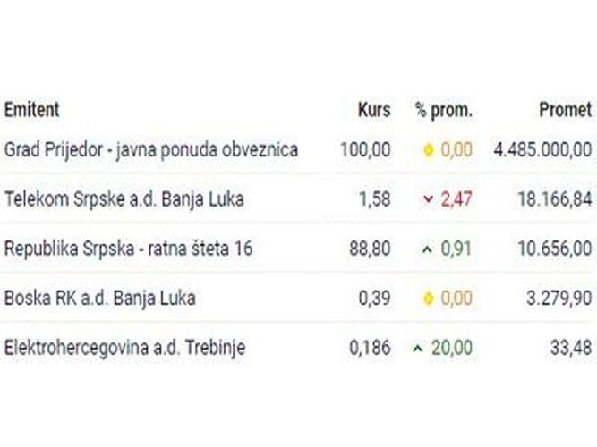Click red down arrow for Telekom Srpske
The height and width of the screenshot is (447, 597).
428,199
